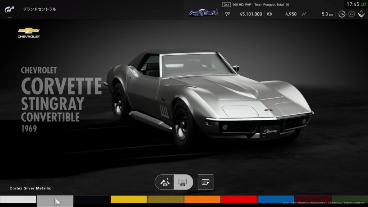Open the car description notes button
The height and width of the screenshot is (207, 368).
click(x=205, y=182)
